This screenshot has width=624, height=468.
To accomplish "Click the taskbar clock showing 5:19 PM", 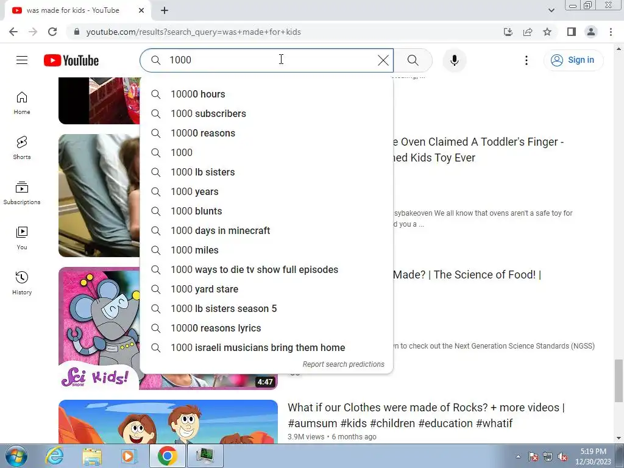I will point(593,456).
